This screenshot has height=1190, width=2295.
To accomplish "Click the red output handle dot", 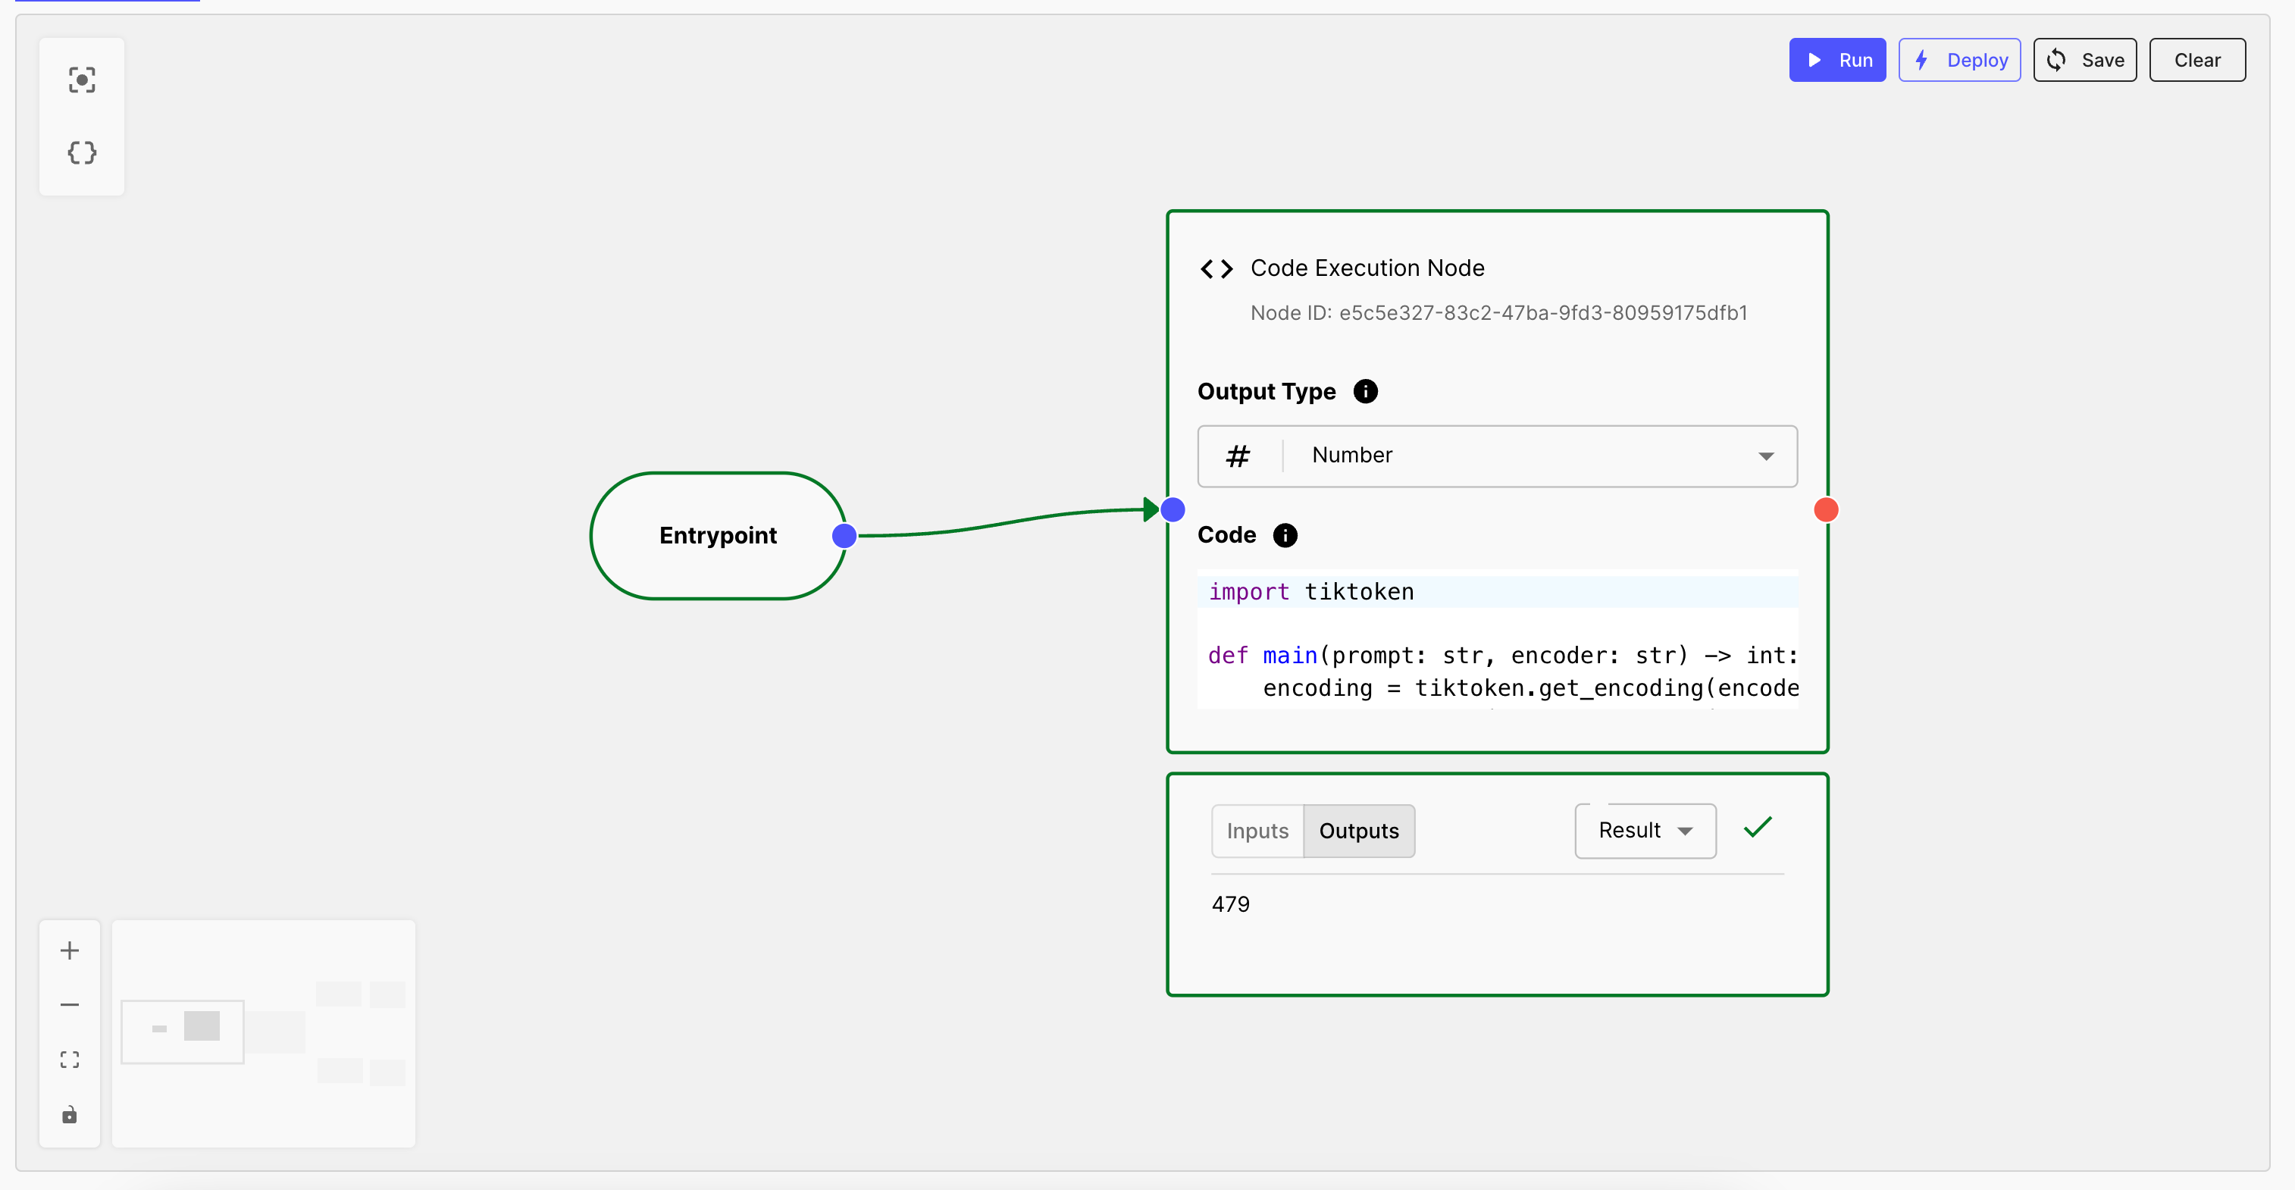I will [1826, 509].
